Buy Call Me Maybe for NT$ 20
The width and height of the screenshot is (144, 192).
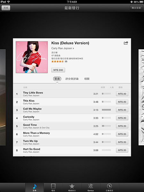122,110
